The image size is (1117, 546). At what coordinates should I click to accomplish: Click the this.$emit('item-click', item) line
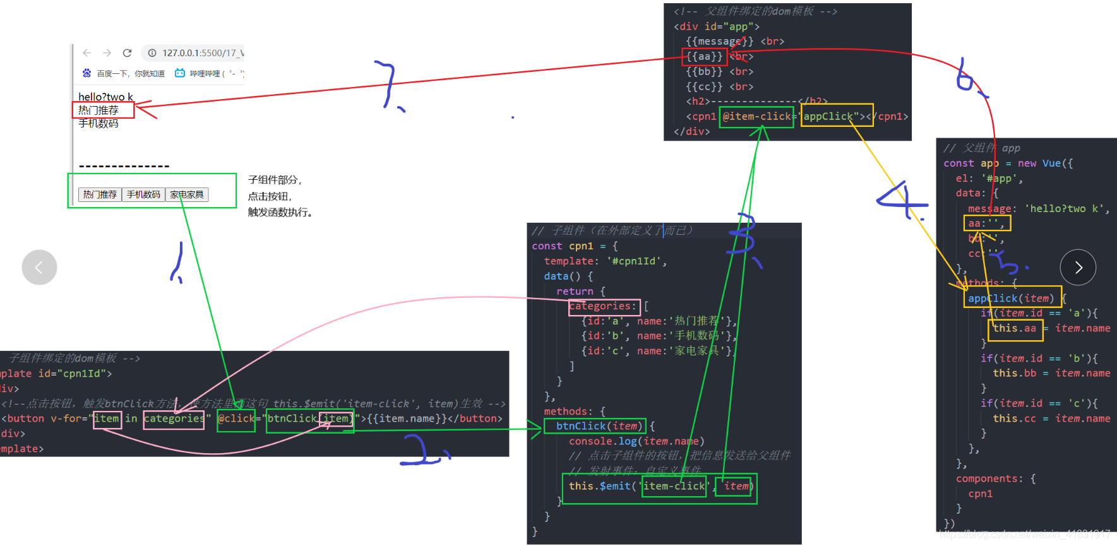[661, 486]
